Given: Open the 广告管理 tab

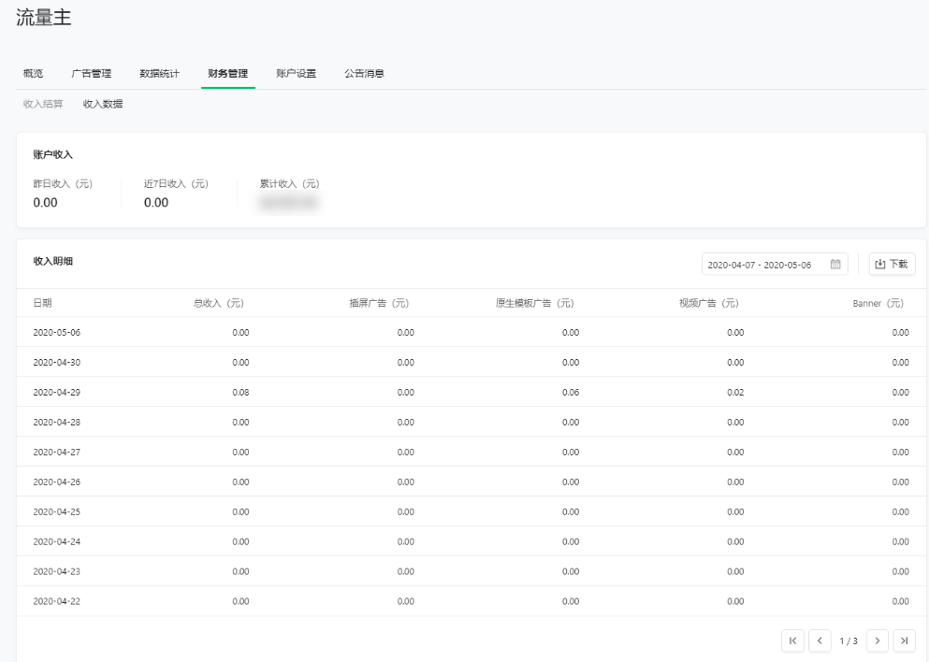Looking at the screenshot, I should click(x=91, y=73).
